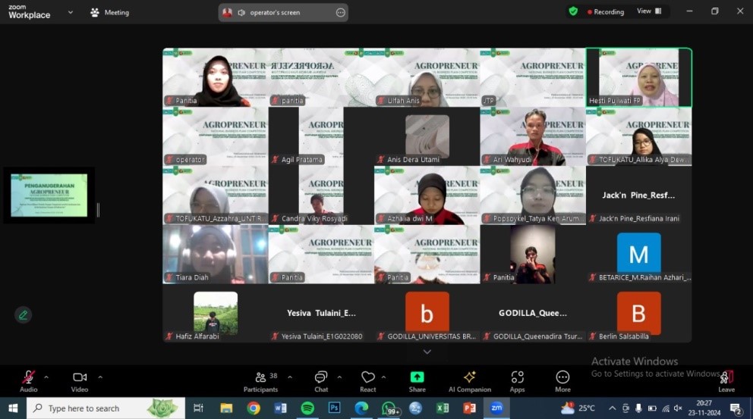Open the operator's screen more options
The height and width of the screenshot is (419, 753).
pyautogui.click(x=341, y=12)
